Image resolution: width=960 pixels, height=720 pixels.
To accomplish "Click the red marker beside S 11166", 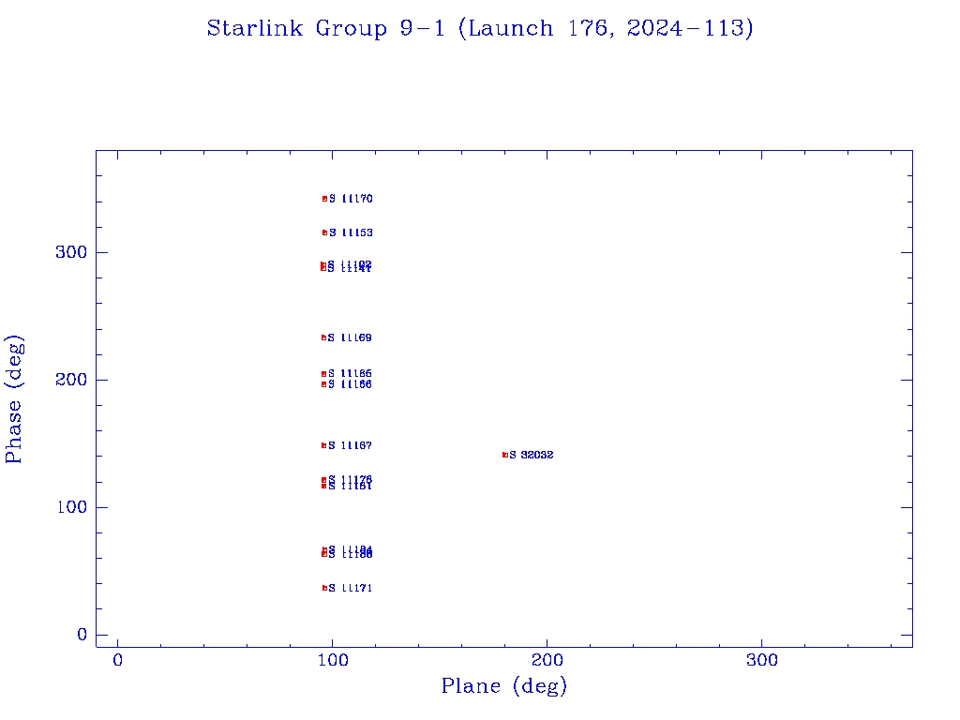I will [323, 384].
